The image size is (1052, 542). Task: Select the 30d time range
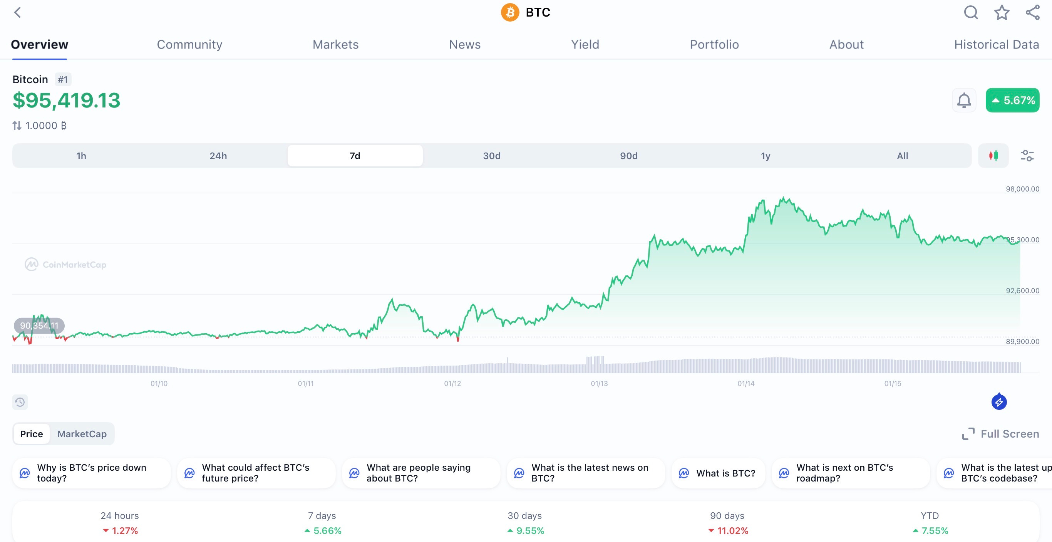tap(492, 156)
